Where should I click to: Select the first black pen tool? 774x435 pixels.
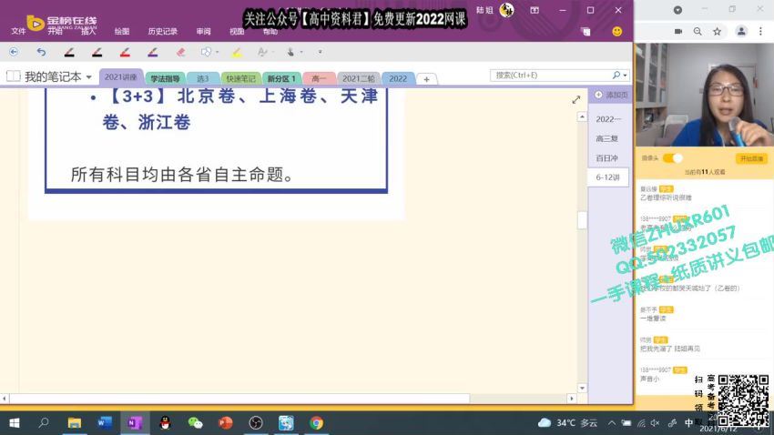pos(69,52)
